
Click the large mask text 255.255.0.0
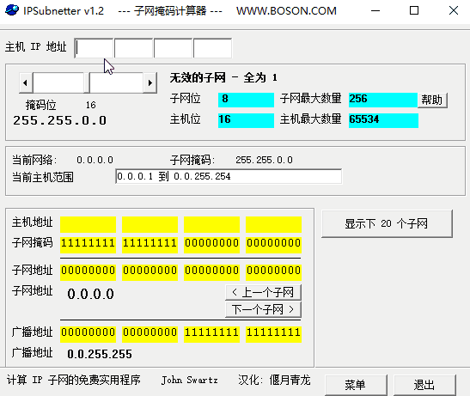click(59, 120)
